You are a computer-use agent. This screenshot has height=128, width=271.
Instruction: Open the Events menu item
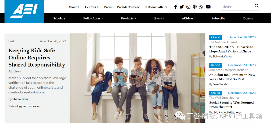pyautogui.click(x=159, y=18)
